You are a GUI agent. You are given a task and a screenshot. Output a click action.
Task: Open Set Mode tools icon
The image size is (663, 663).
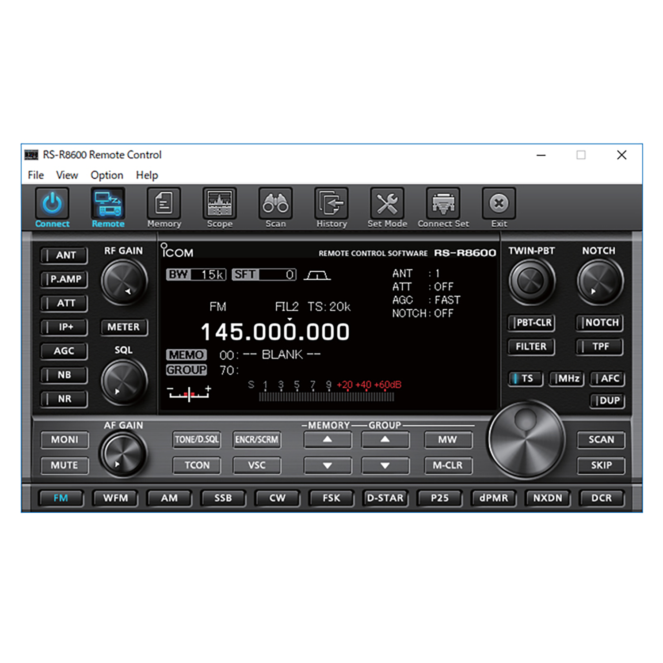387,204
